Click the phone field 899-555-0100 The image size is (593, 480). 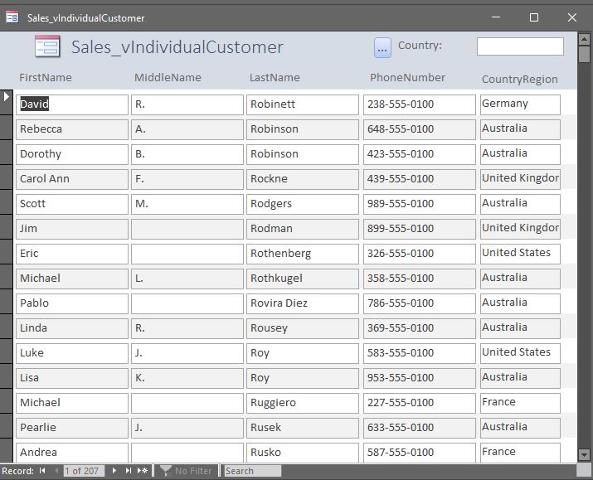tap(420, 229)
